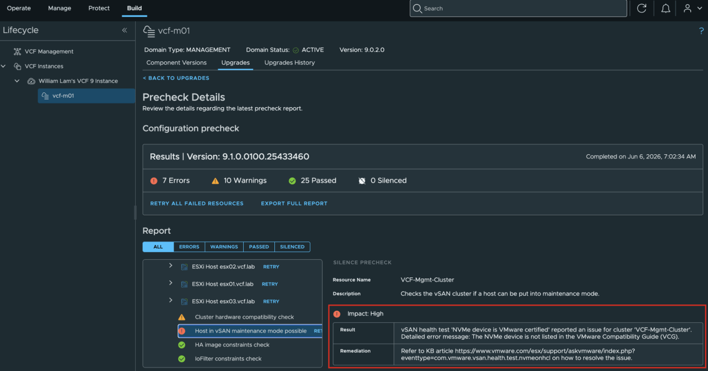The width and height of the screenshot is (708, 371).
Task: Click the esx01.vcf.lab host icon
Action: coord(184,284)
